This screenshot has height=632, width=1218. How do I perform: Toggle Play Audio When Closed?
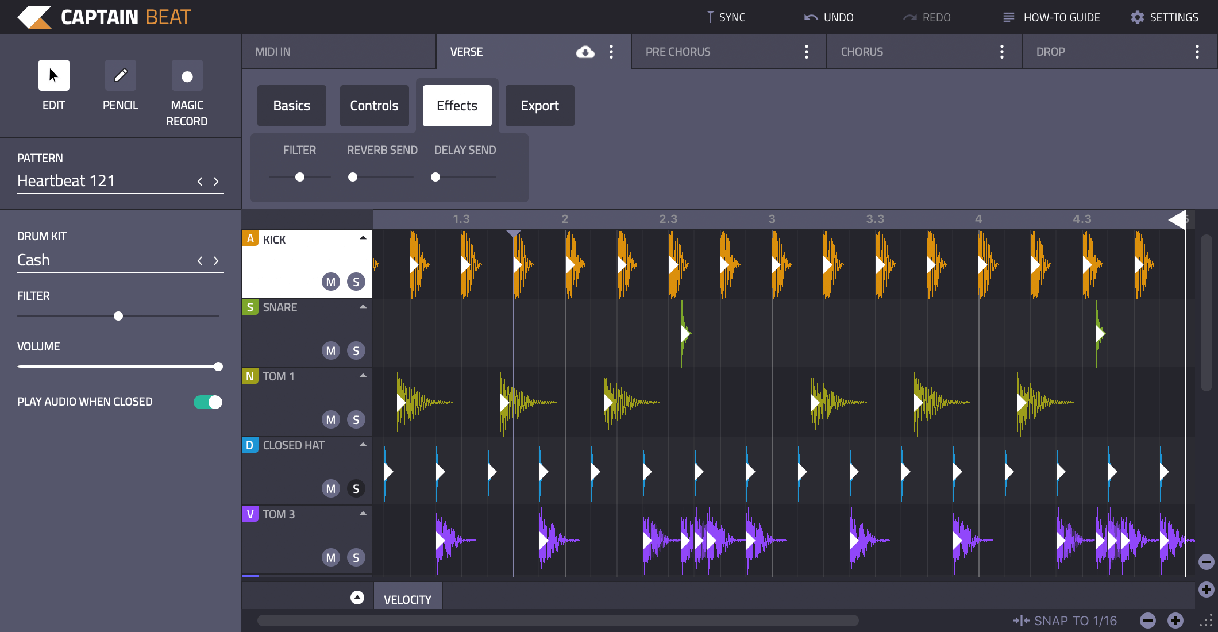(208, 402)
